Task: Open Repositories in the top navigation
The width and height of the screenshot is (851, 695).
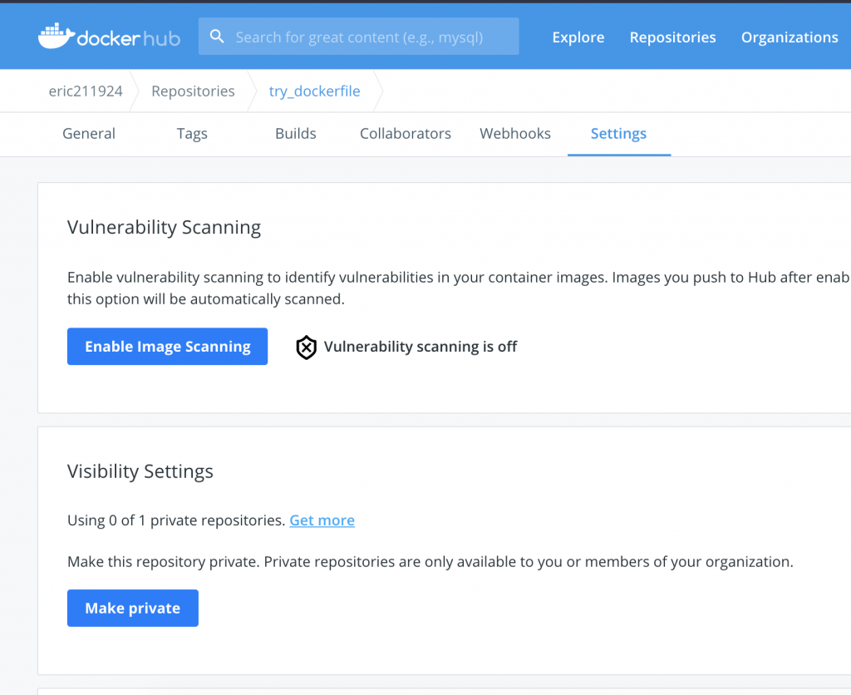Action: coord(672,37)
